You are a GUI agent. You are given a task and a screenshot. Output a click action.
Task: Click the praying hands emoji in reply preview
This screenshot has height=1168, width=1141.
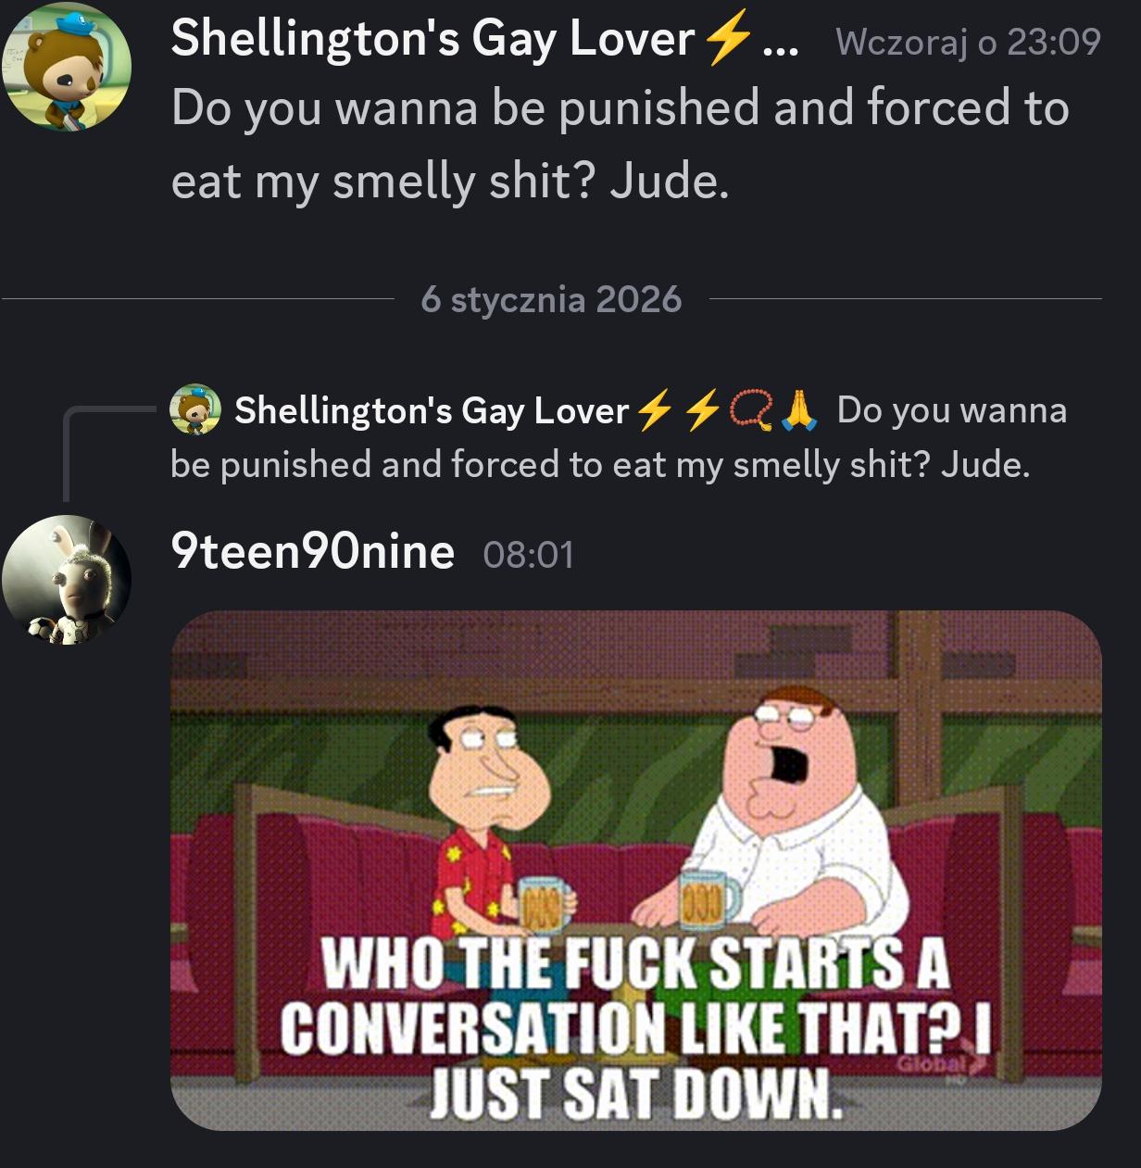798,411
